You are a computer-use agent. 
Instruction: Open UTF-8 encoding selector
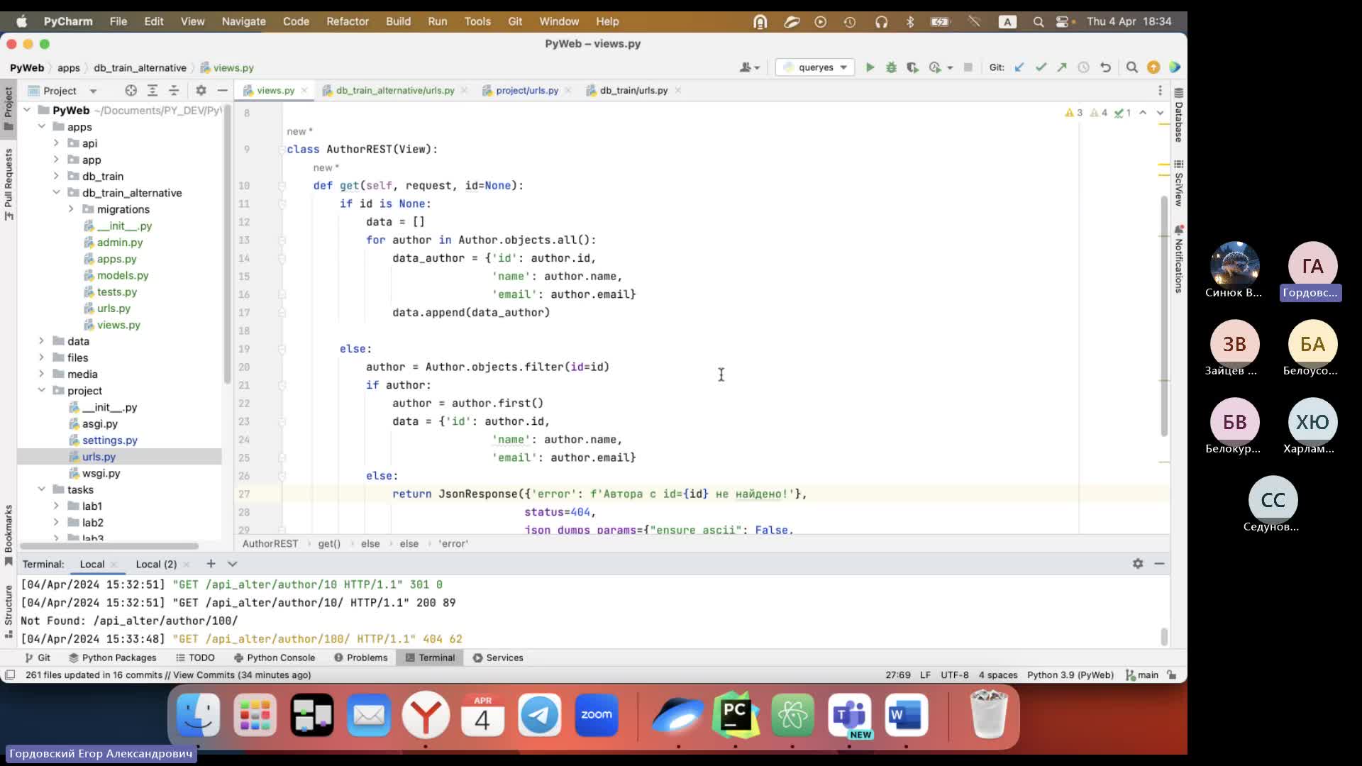[955, 675]
